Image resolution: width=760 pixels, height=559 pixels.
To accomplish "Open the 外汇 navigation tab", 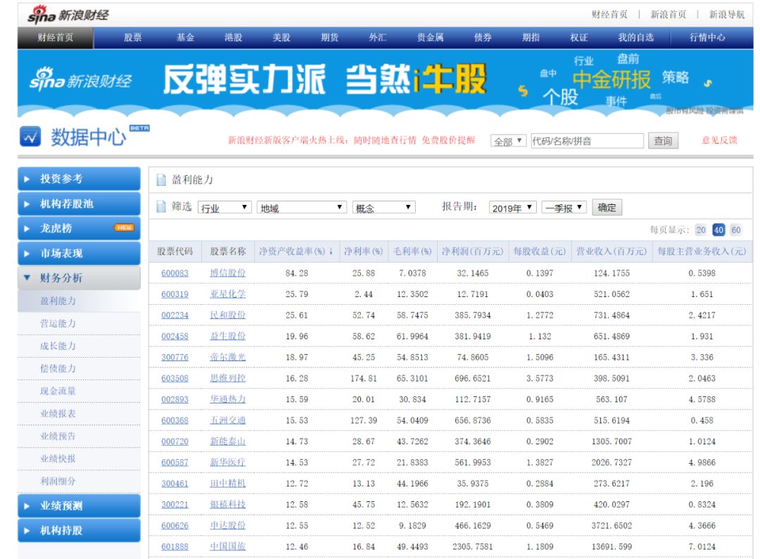I will click(x=378, y=37).
